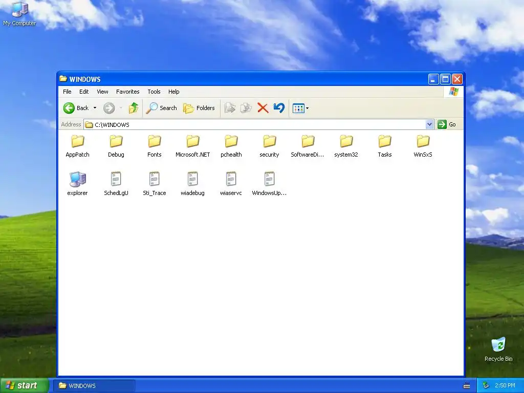Expand the Address bar dropdown
524x393 pixels.
click(x=430, y=124)
